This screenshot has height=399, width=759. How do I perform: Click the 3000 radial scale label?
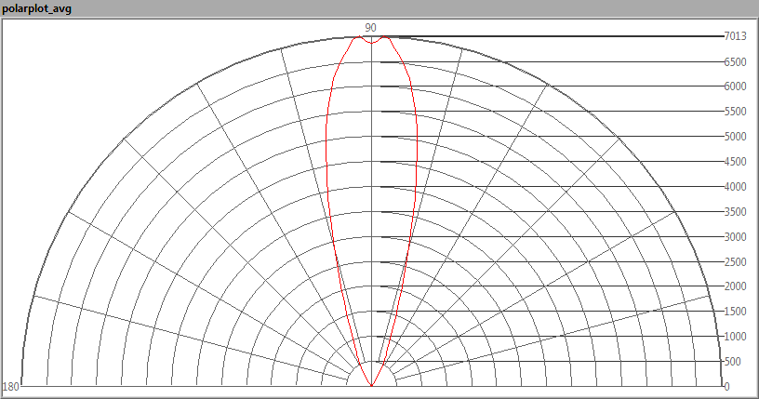coord(735,237)
